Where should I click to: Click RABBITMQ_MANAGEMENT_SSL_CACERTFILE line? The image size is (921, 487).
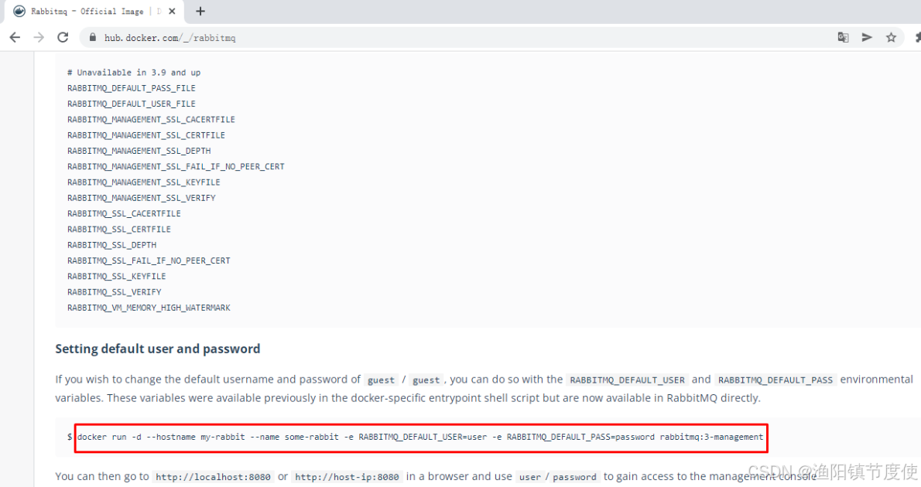click(x=151, y=120)
